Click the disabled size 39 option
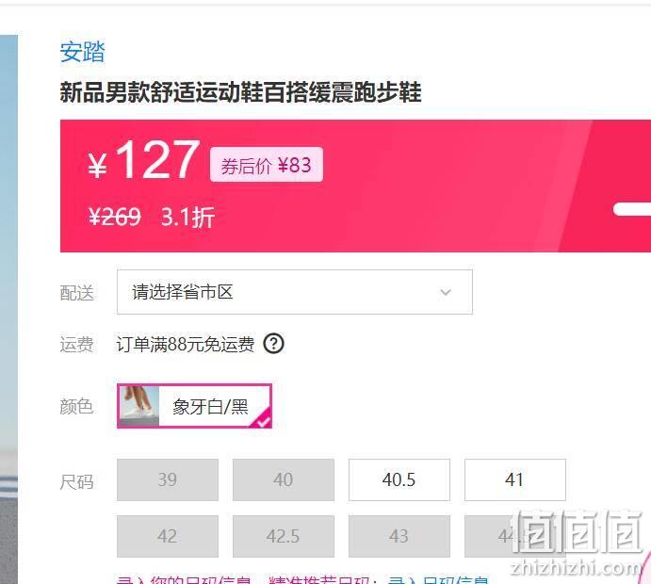Image resolution: width=651 pixels, height=584 pixels. coord(168,479)
